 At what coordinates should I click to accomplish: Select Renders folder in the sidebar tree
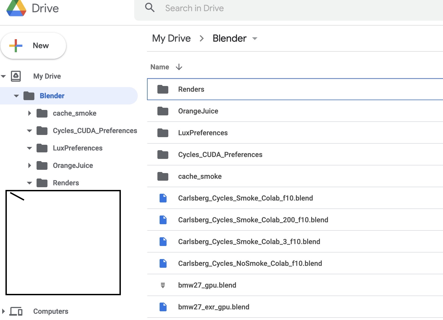click(66, 183)
